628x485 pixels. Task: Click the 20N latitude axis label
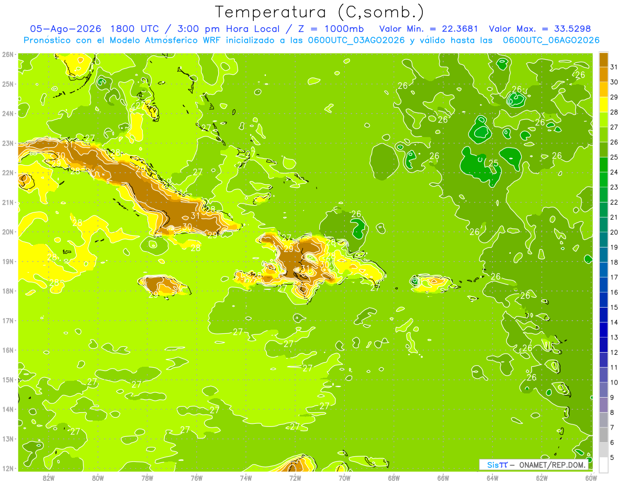tap(8, 232)
